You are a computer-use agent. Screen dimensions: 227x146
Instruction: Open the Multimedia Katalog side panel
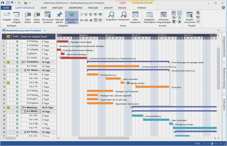tap(224, 78)
